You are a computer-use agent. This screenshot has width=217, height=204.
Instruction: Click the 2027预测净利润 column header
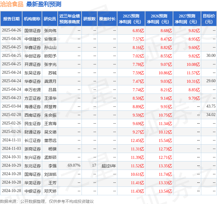coord(187,19)
